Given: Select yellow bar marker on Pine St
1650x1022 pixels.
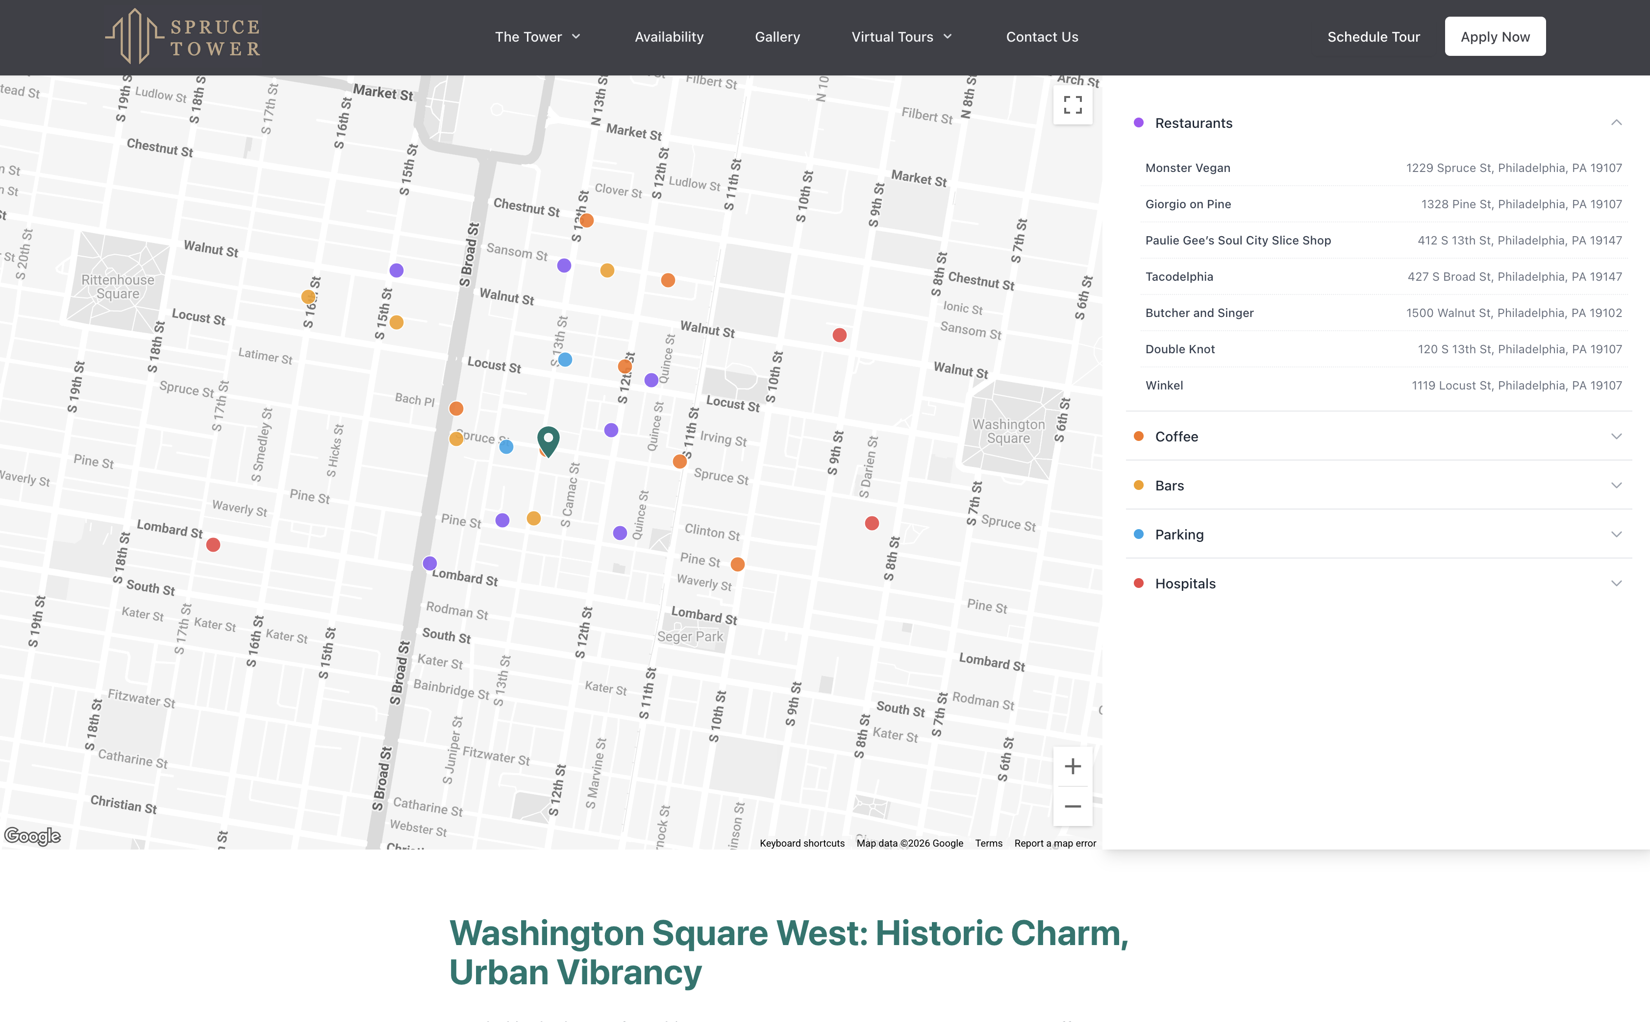Looking at the screenshot, I should tap(533, 518).
